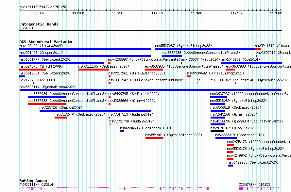Click the nsv3222319 (Chaisson2019) label

[x=240, y=135]
